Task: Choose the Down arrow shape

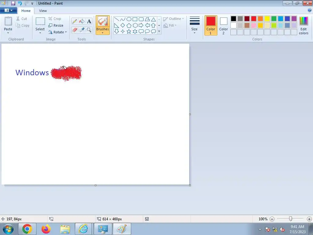Action: [117, 32]
